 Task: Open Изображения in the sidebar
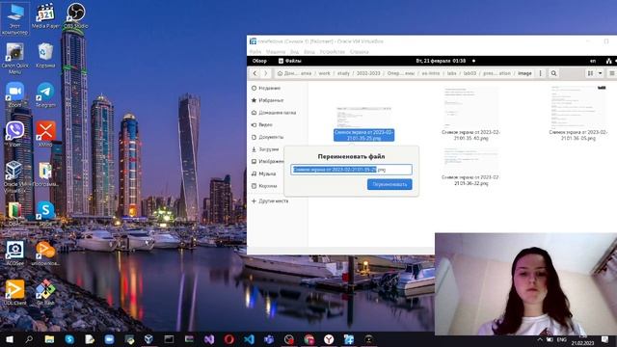[267, 161]
